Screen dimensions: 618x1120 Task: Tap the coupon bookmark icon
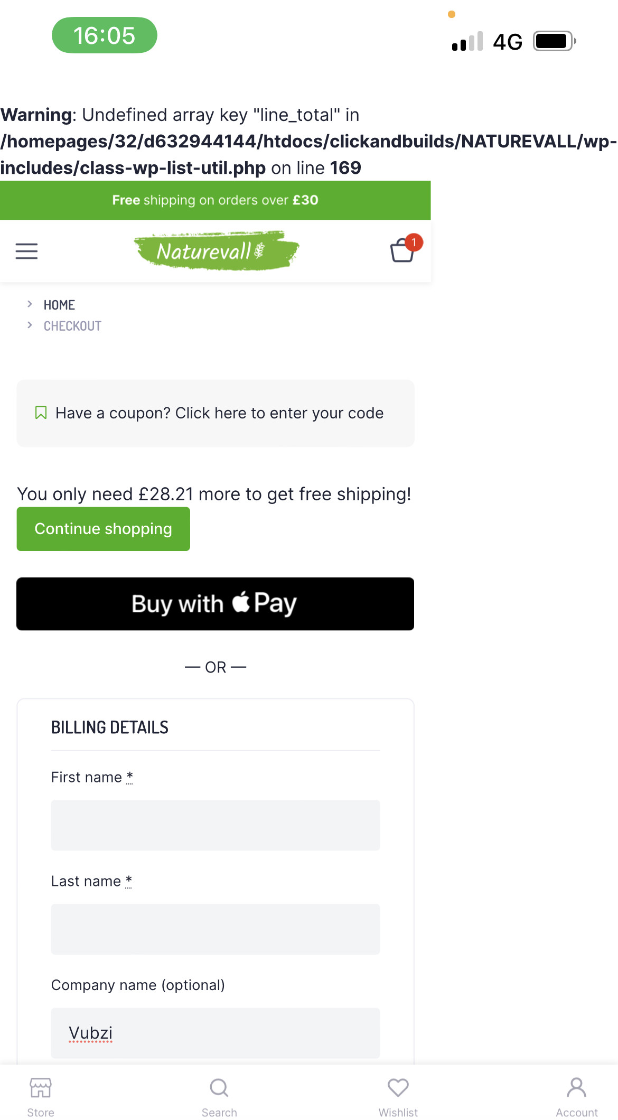point(41,413)
